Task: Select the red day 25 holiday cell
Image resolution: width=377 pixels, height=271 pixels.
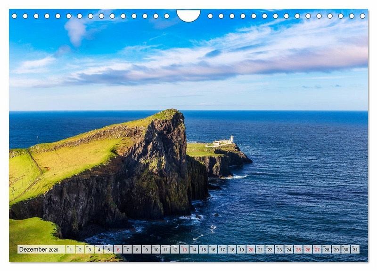Action: pos(298,250)
